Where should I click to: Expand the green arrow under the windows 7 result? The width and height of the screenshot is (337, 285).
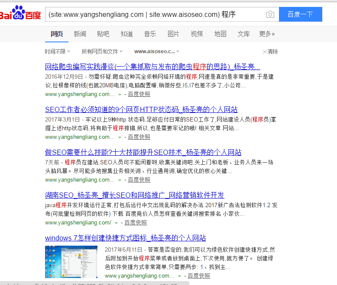click(179, 276)
